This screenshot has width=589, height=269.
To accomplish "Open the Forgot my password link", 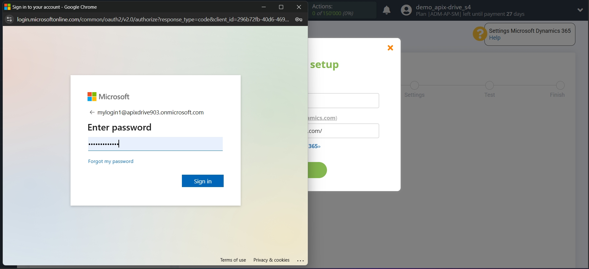I will click(x=111, y=161).
